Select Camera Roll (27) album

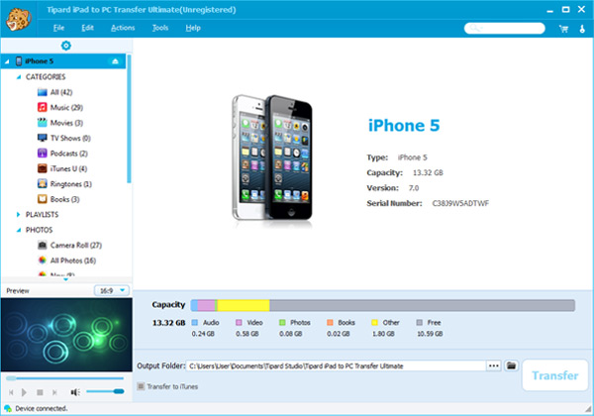tap(69, 245)
